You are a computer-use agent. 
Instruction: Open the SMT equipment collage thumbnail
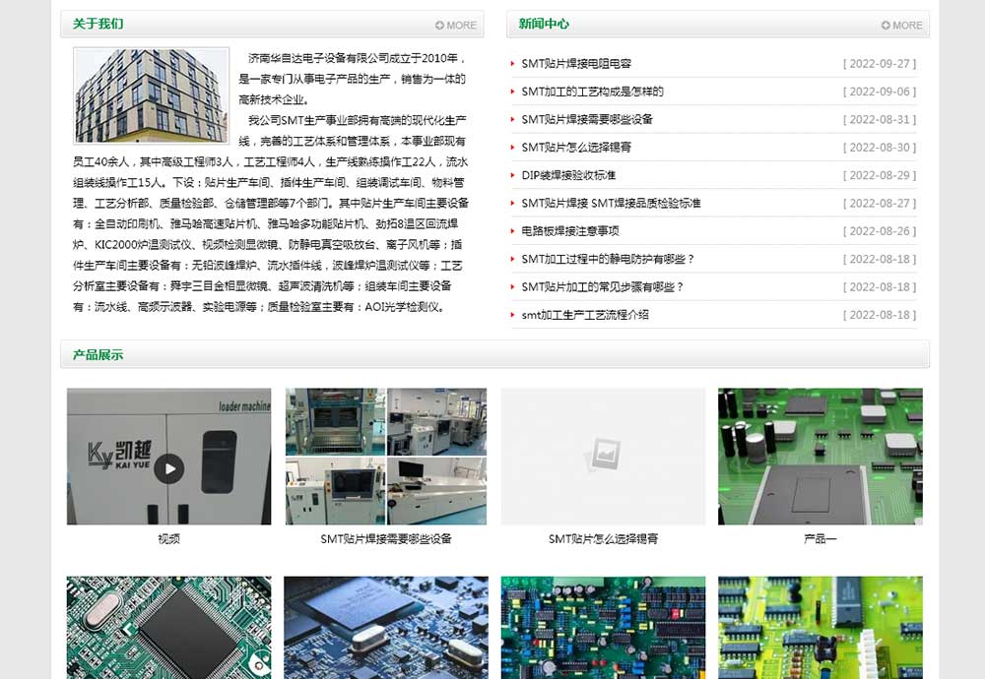point(386,456)
